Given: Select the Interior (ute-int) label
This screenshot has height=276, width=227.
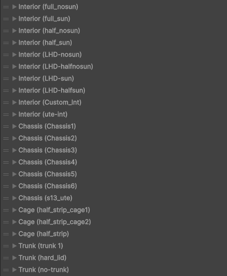Looking at the screenshot, I should click(x=43, y=115).
